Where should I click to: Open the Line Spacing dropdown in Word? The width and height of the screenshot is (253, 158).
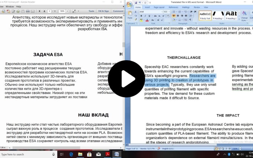click(x=191, y=16)
